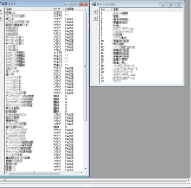Click 名前 column header in チャートリスト
191x188 pixels.
pyautogui.click(x=141, y=10)
